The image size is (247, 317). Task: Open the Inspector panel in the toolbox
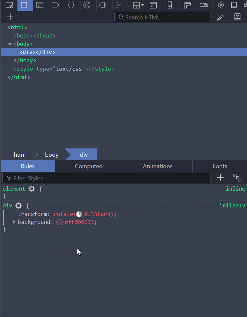25,5
